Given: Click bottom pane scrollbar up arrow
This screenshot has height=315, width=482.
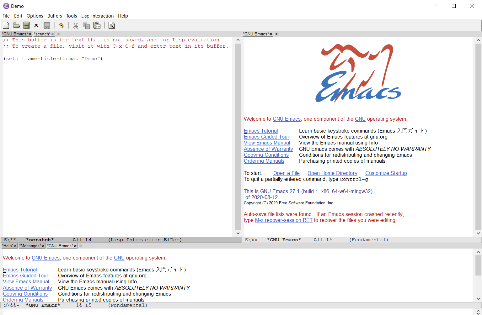Looking at the screenshot, I should (478, 252).
